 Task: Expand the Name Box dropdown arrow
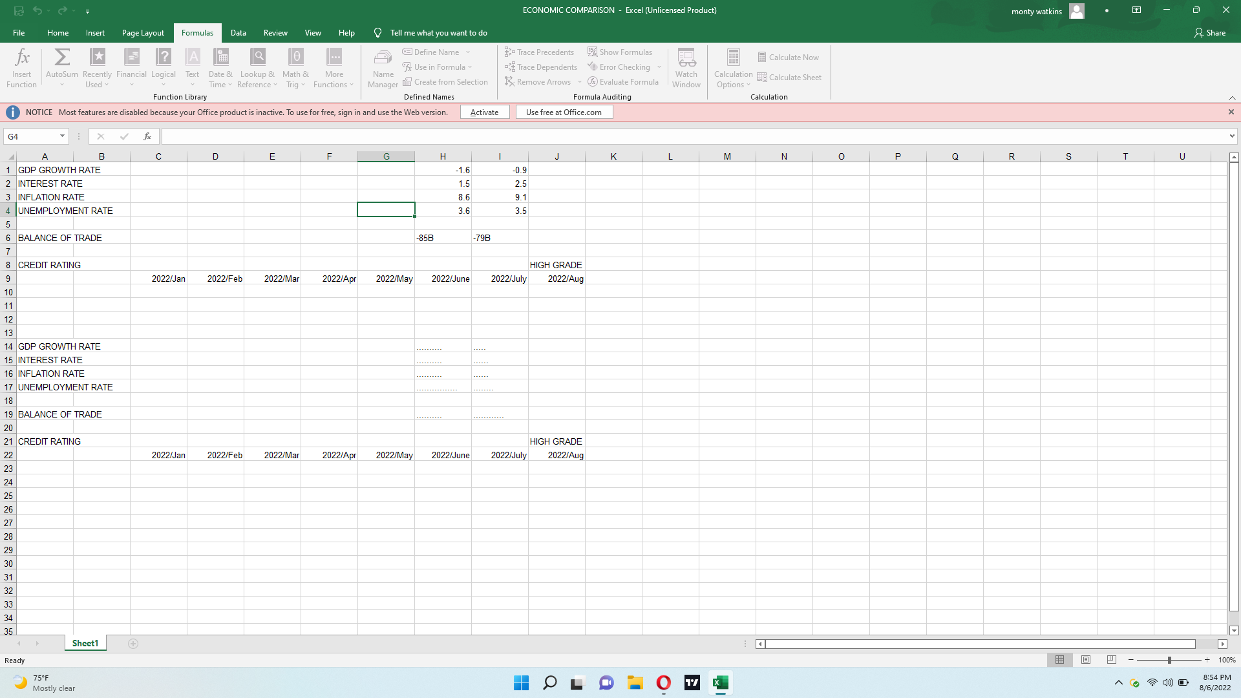click(x=62, y=136)
